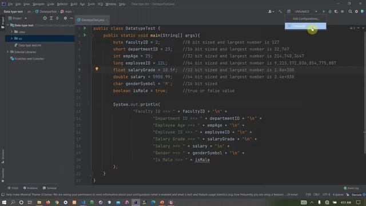Open the Edit menu

tap(18, 4)
